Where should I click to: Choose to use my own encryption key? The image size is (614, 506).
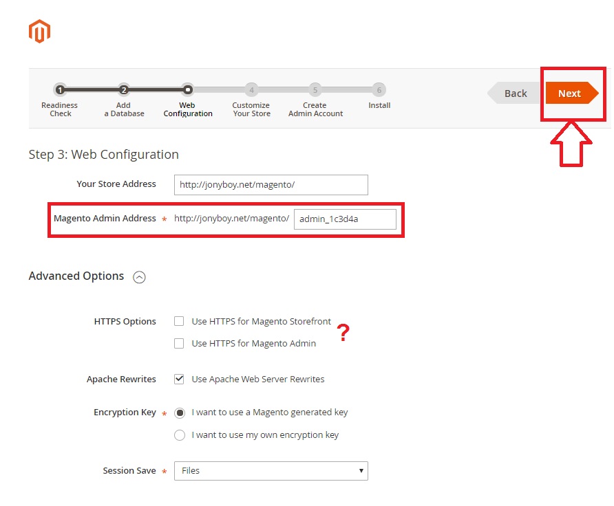click(x=180, y=435)
